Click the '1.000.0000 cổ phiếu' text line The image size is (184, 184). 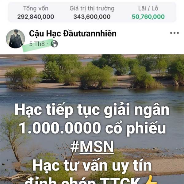pyautogui.click(x=93, y=128)
